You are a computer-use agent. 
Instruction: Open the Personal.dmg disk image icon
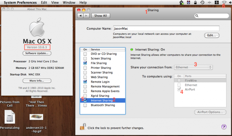(10, 117)
